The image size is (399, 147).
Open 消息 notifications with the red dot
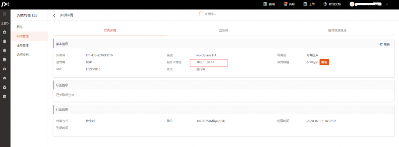pyautogui.click(x=289, y=4)
